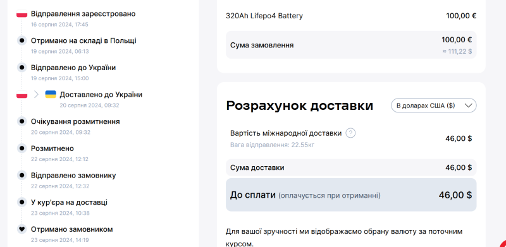506x247 pixels.
Task: Click the help icon next to 'Вартість міжнародної доставки'
Action: [x=350, y=133]
